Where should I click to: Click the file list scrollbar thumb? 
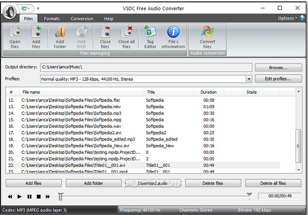298,146
